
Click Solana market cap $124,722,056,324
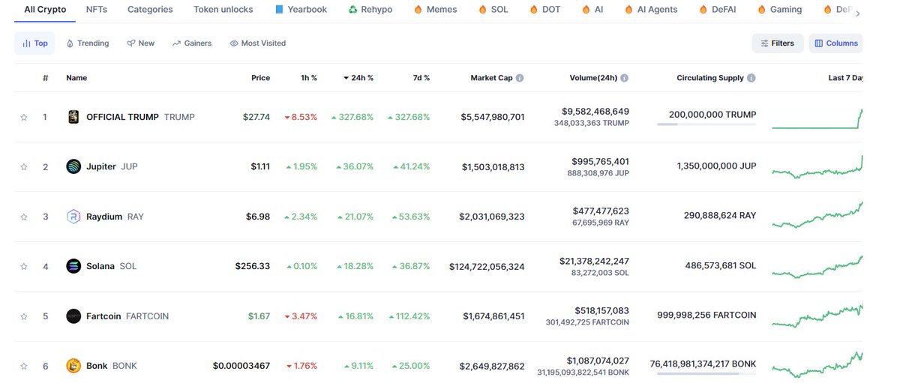(487, 266)
